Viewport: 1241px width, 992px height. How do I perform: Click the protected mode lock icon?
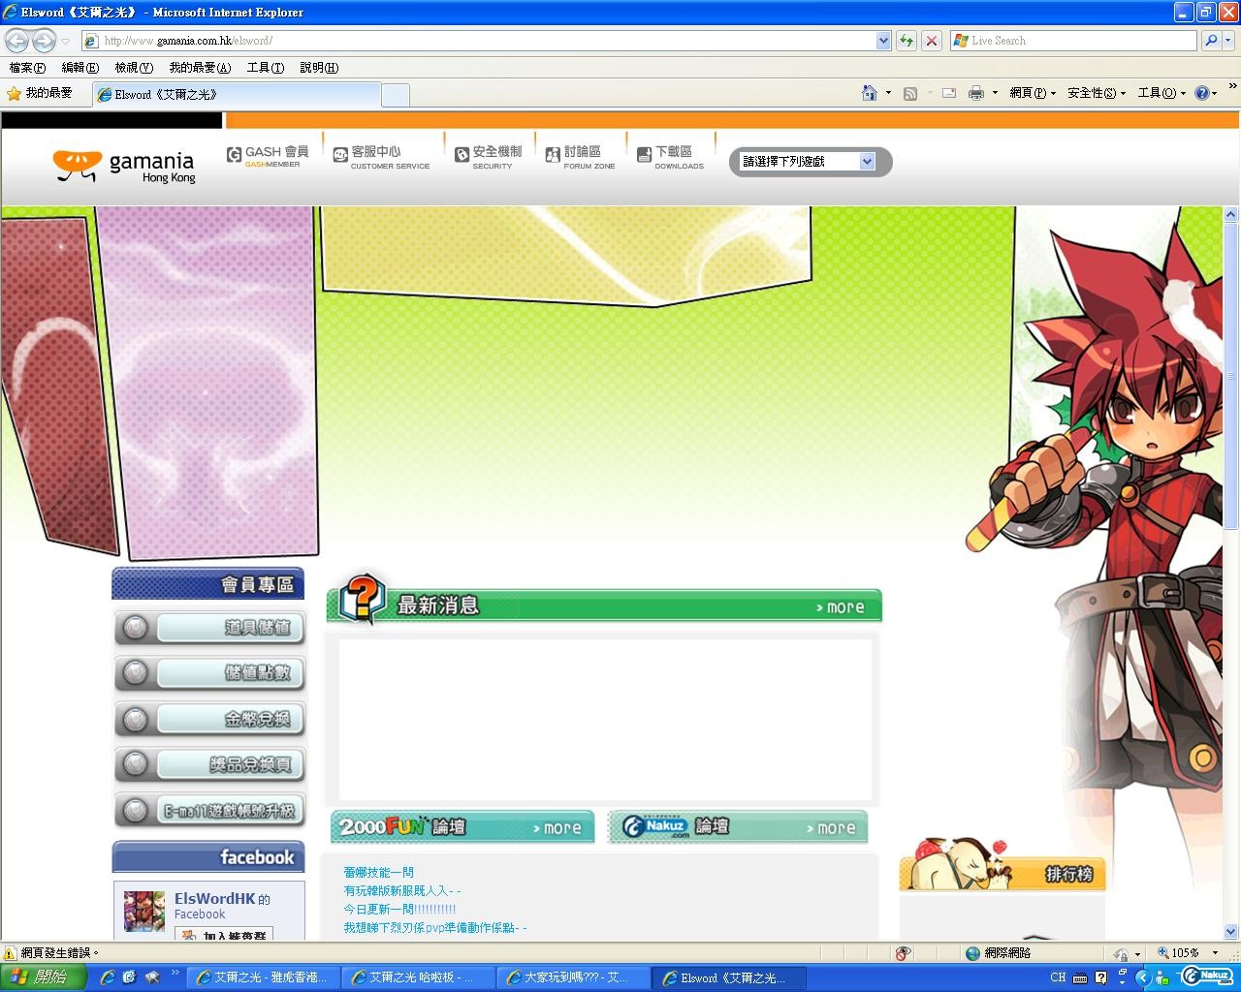pyautogui.click(x=1122, y=953)
